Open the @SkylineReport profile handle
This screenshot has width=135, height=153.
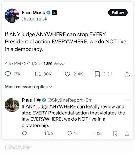pos(65,100)
